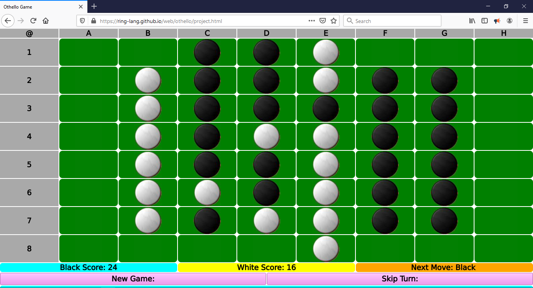Open the tracking protection shield

point(82,21)
